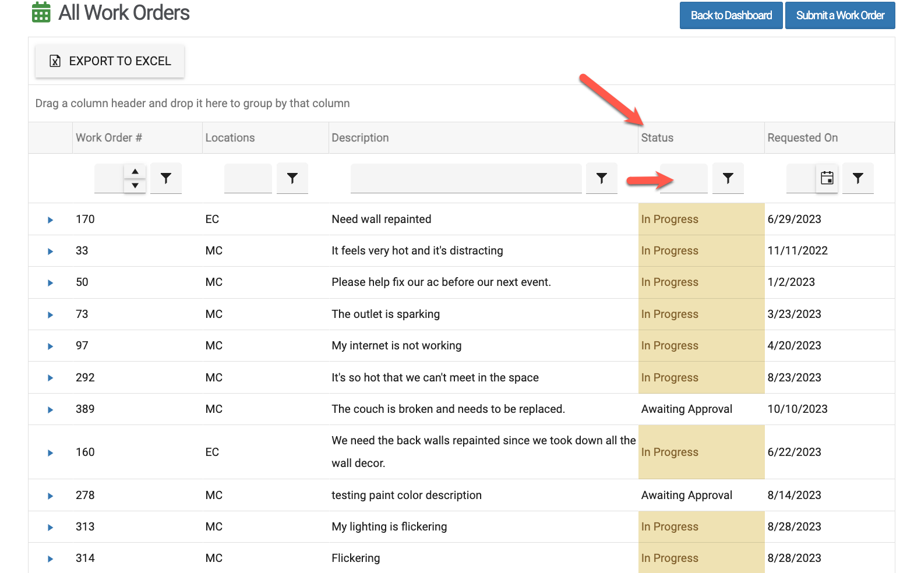Open the Locations column filter funnel
This screenshot has width=914, height=573.
tap(292, 178)
